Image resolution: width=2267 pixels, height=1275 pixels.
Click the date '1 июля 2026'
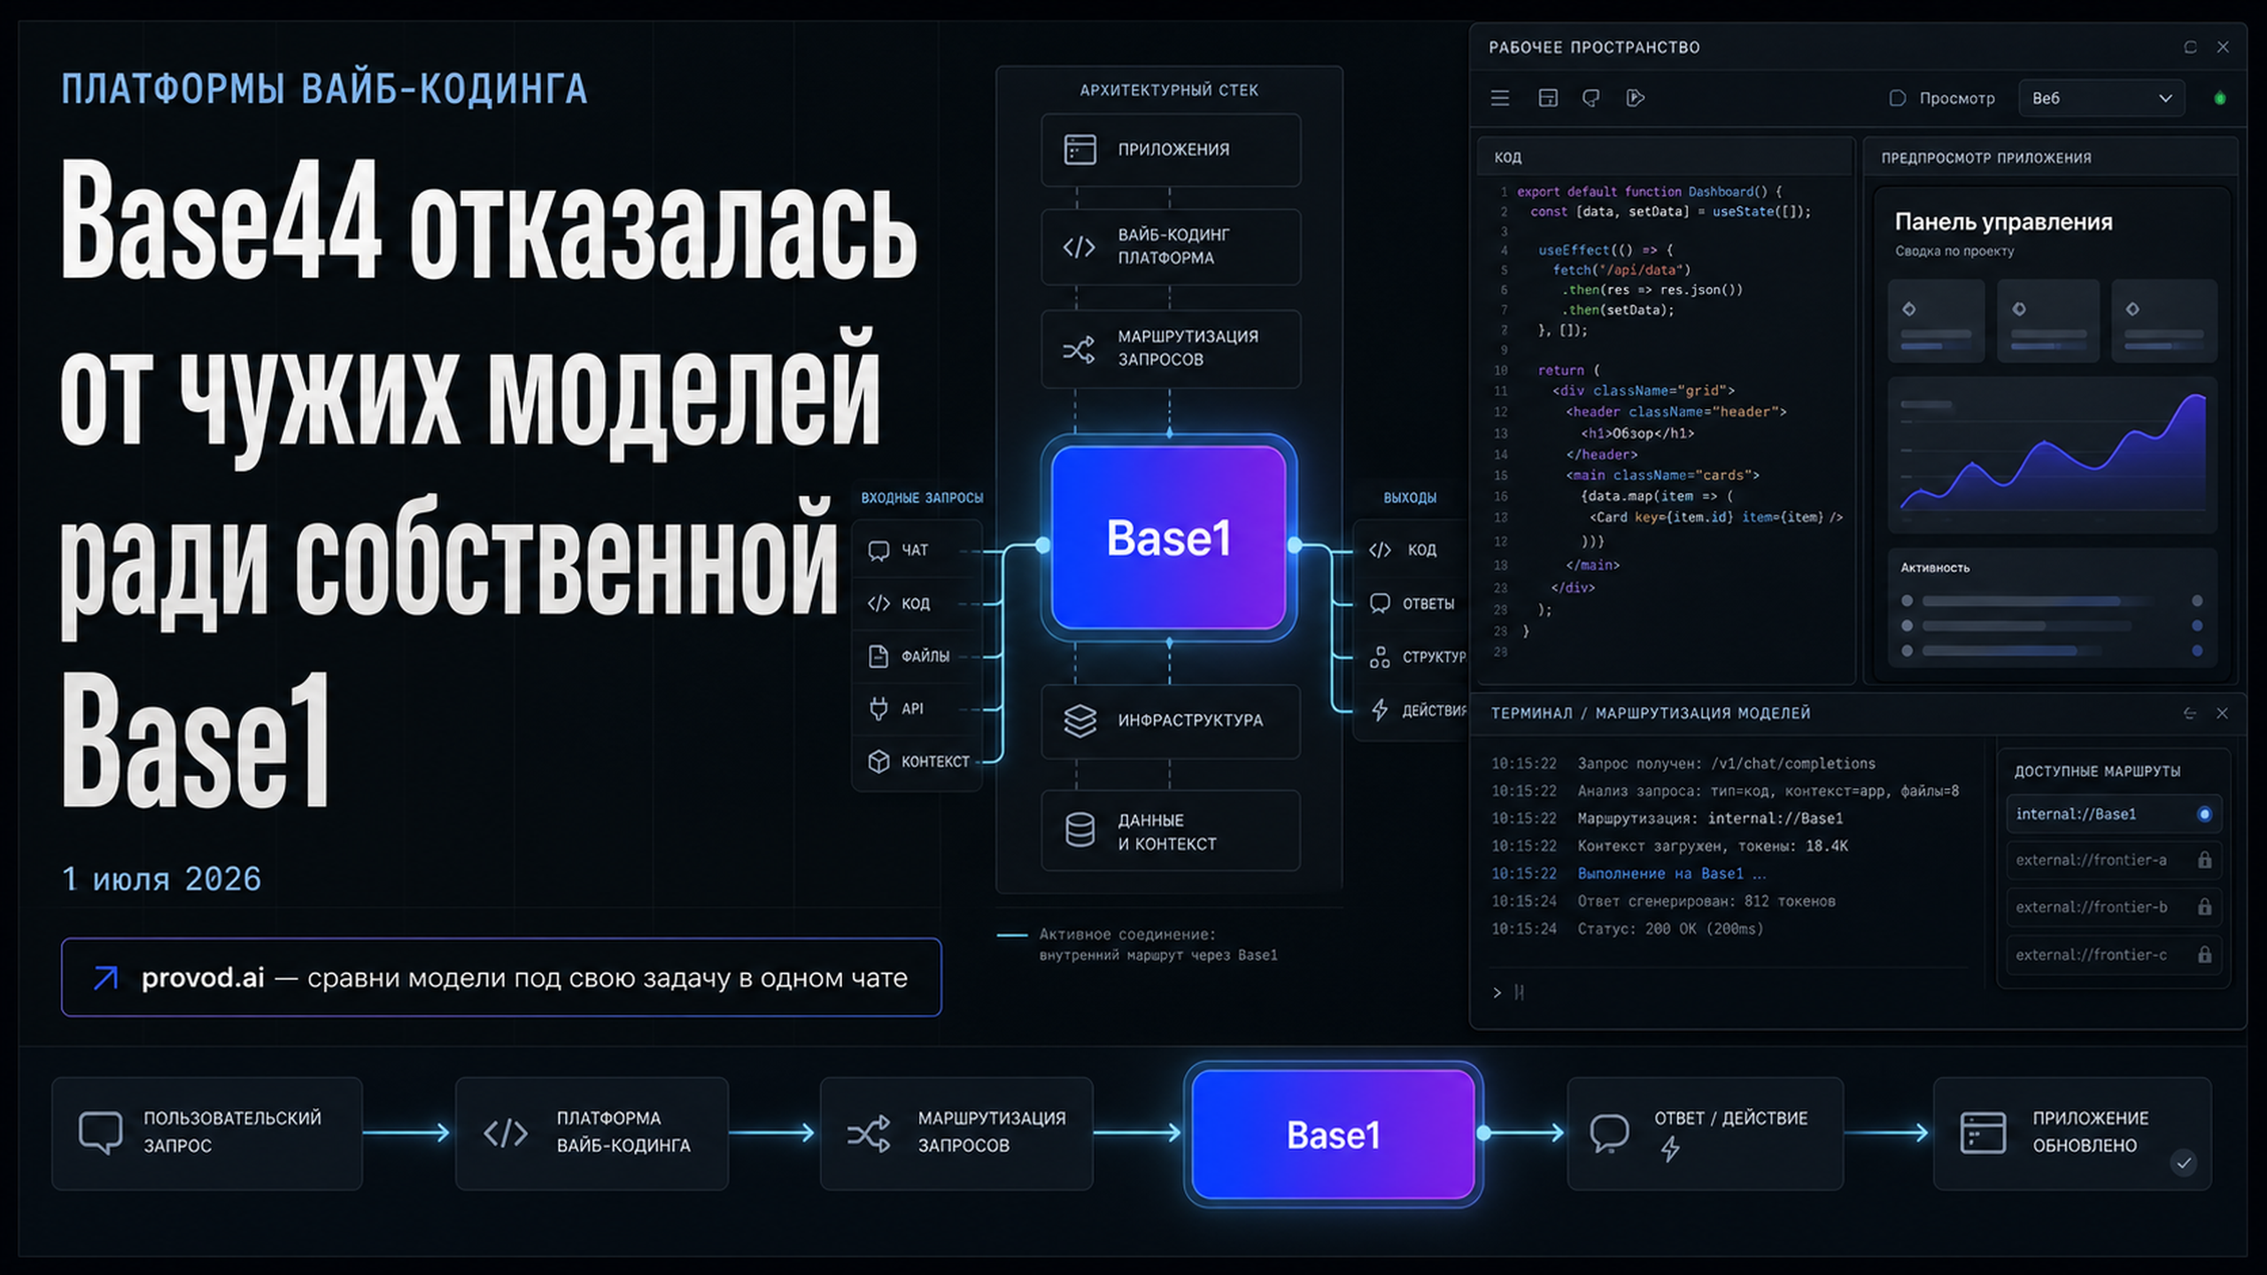[161, 879]
